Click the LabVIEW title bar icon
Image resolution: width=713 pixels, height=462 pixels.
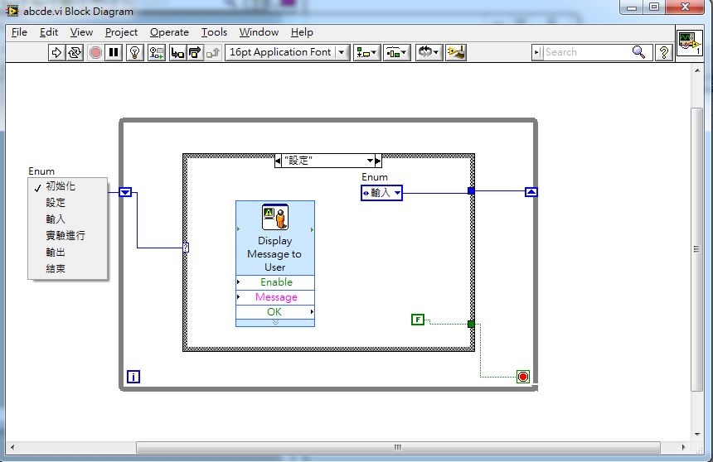pyautogui.click(x=12, y=11)
